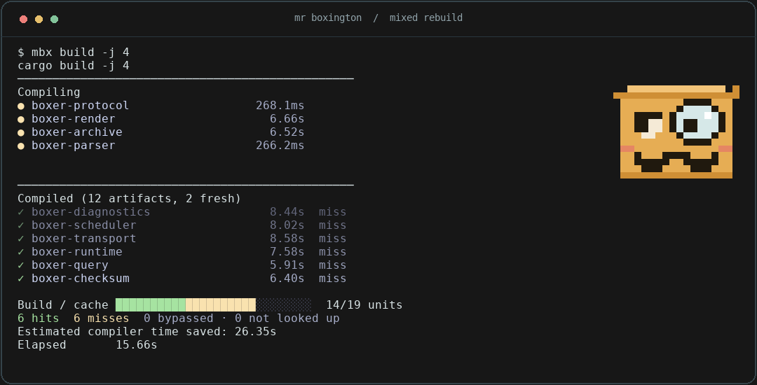
Task: Click the 'Compiling' section heading
Action: [49, 92]
